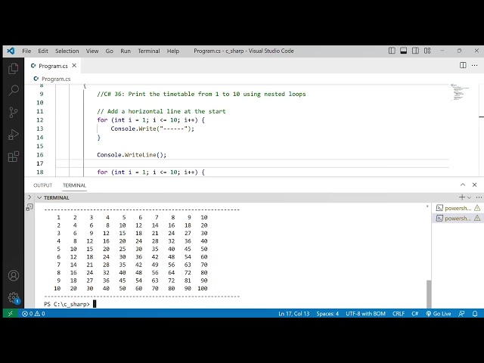Maximize panel size with up chevron

pyautogui.click(x=463, y=185)
